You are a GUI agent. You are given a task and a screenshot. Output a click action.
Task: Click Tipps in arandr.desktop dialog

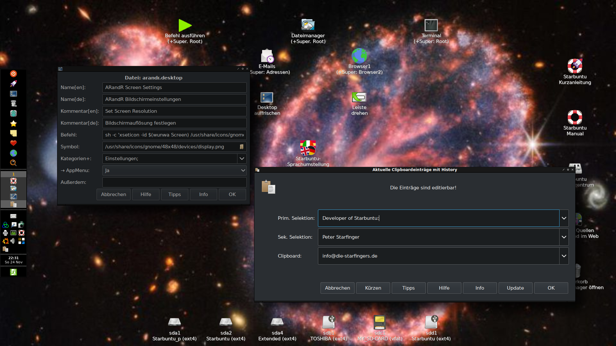[x=175, y=194]
